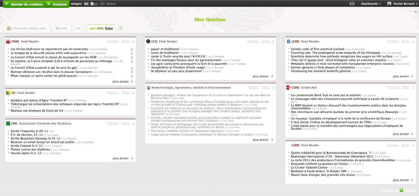Click the Biotechnologie widget document favicon
419x196 pixels.
(x=148, y=88)
